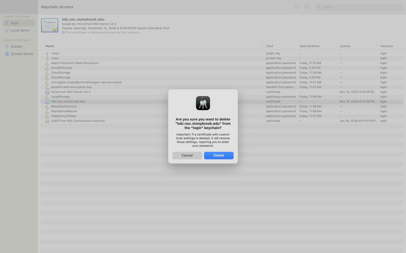Viewport: 406px width, 253px height.
Task: Select the System keychain in sidebar
Action: coord(19,46)
